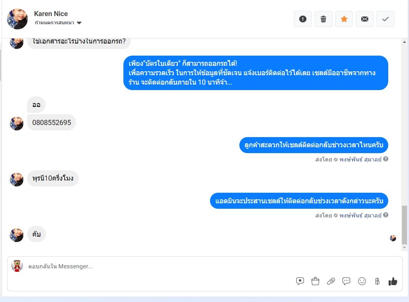Attach a file with paperclip icon
The width and height of the screenshot is (409, 302).
[x=331, y=281]
